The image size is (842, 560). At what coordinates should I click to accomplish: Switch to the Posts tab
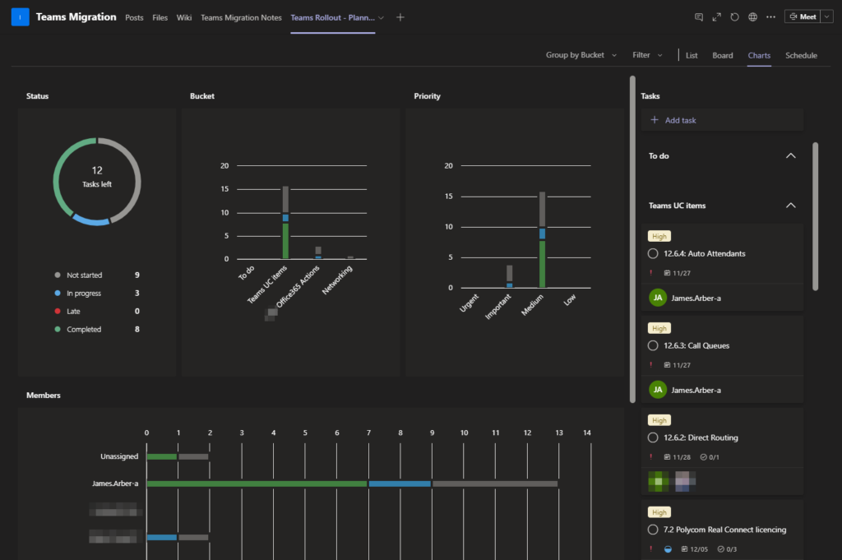[x=134, y=17]
